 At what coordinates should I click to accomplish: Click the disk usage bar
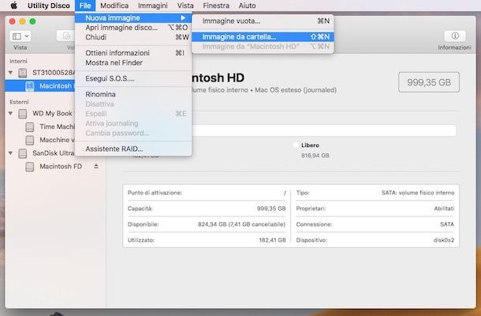(323, 130)
